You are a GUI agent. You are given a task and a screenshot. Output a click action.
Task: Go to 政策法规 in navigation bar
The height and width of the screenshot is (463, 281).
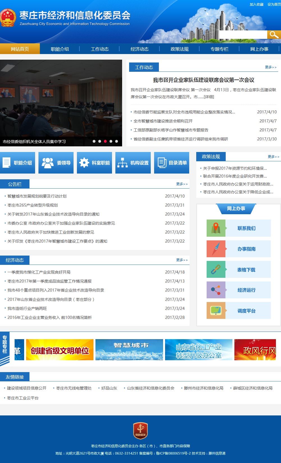click(179, 49)
